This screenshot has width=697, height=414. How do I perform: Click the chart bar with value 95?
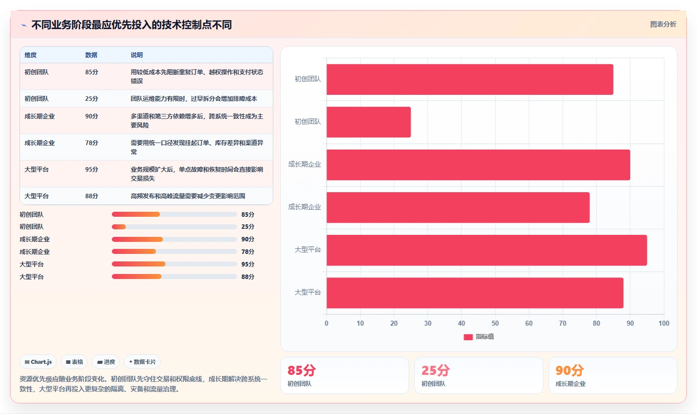(x=487, y=250)
